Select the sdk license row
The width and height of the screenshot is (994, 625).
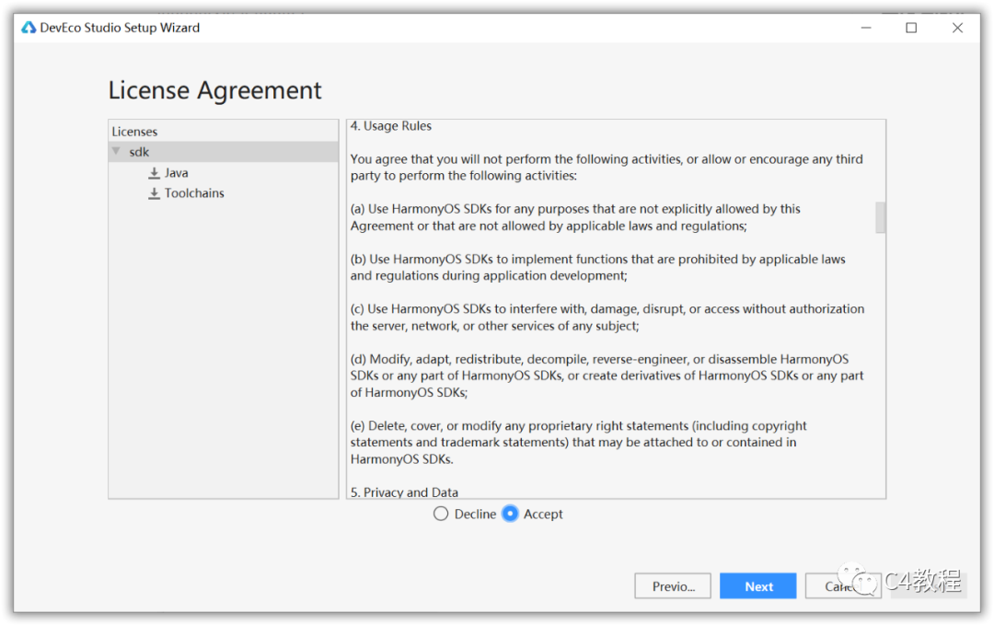coord(223,152)
